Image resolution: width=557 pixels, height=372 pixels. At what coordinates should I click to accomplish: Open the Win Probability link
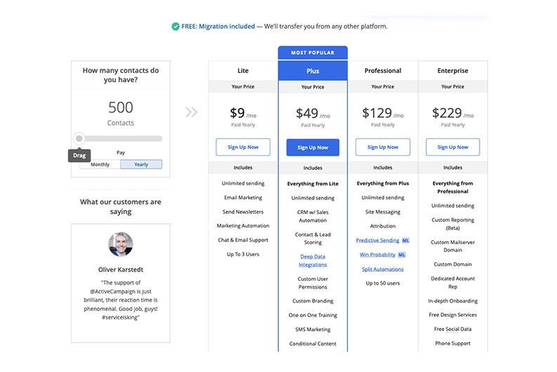tap(377, 255)
